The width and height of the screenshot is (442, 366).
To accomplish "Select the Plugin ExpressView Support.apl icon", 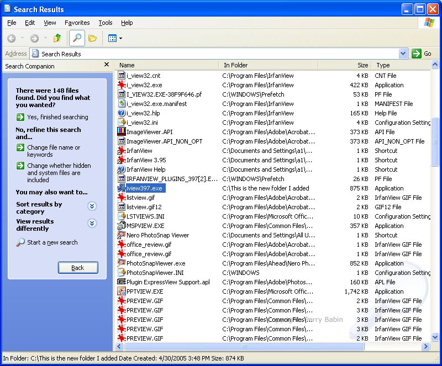I will [x=122, y=282].
